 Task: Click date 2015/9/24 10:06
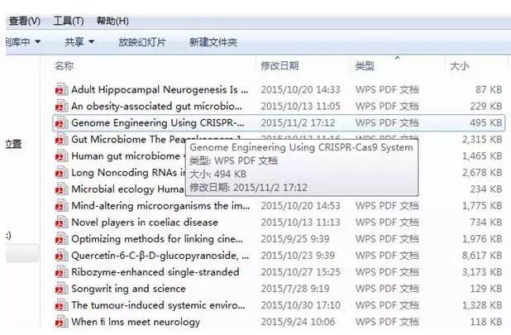point(298,322)
